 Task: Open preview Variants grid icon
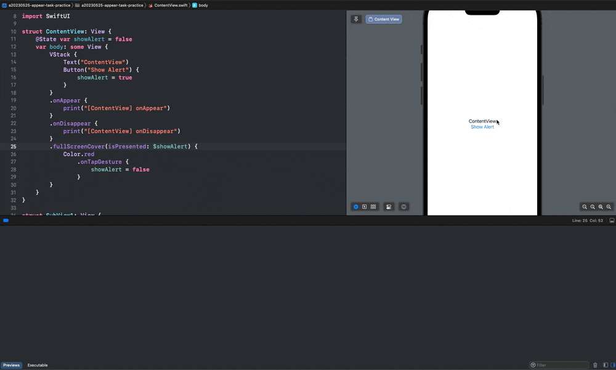pyautogui.click(x=373, y=207)
